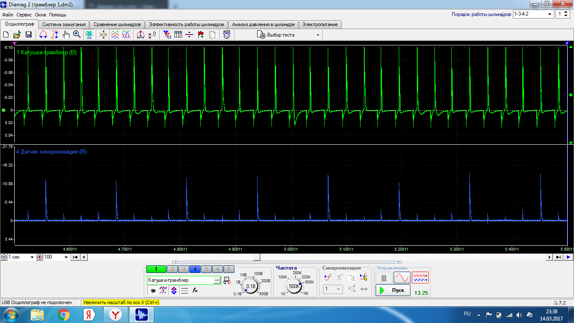The width and height of the screenshot is (574, 323).
Task: Activate the hand pan tool
Action: 66,35
